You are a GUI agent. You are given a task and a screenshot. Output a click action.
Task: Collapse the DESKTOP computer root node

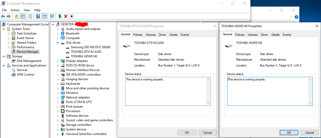[53, 24]
